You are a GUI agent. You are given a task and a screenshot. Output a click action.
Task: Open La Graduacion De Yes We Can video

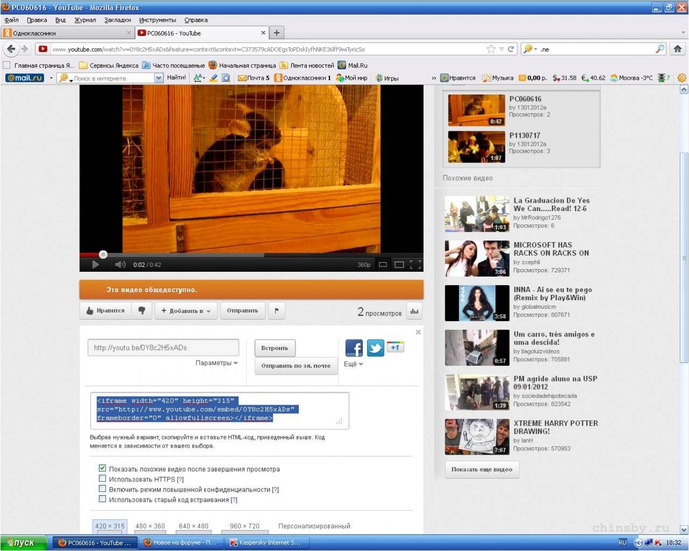(x=477, y=214)
